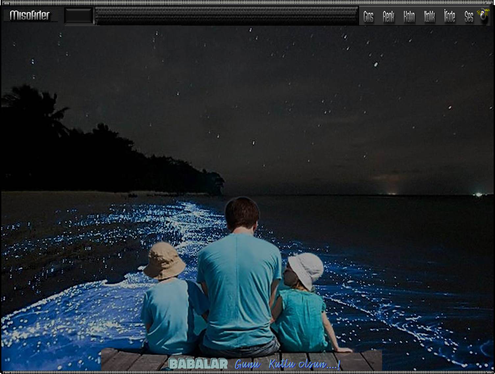Image resolution: width=495 pixels, height=374 pixels.
Task: Click into the textured message input bar
Action: [x=226, y=15]
